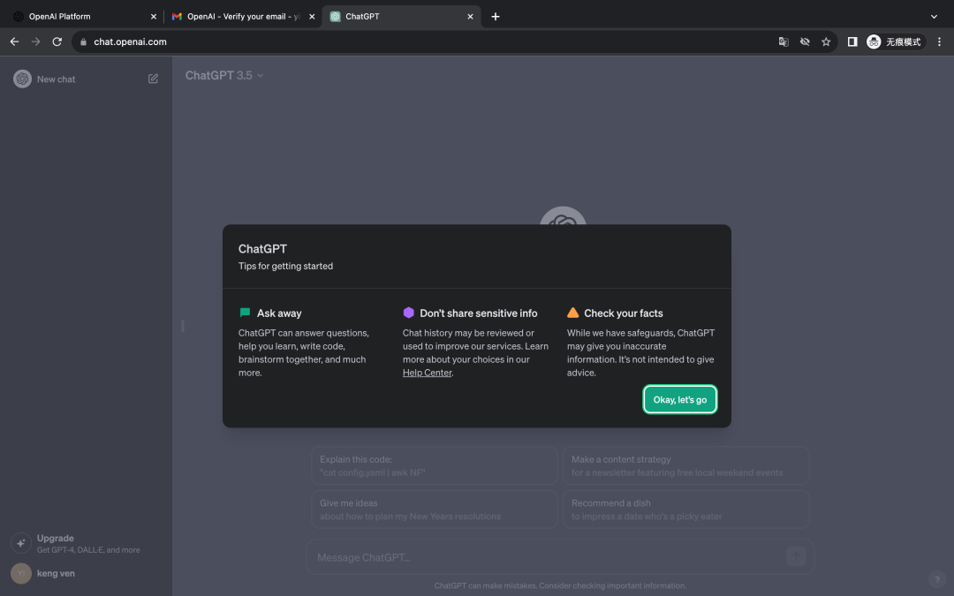Viewport: 954px width, 596px height.
Task: Expand the ChatGPT 3.5 model dropdown
Action: [224, 76]
